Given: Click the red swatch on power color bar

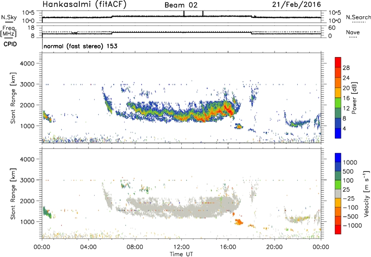Looking at the screenshot, I should point(338,62).
